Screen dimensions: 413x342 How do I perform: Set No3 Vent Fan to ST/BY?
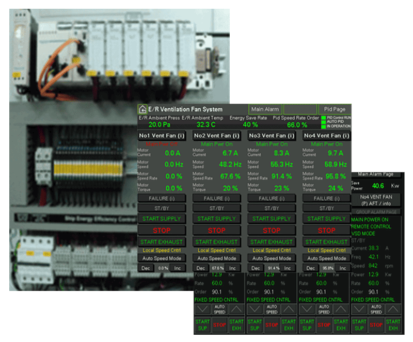272,208
